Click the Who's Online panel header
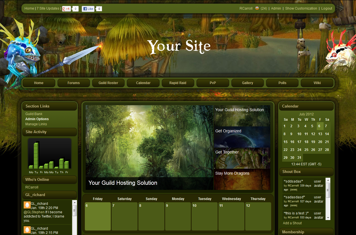This screenshot has width=356, height=235. click(x=50, y=180)
